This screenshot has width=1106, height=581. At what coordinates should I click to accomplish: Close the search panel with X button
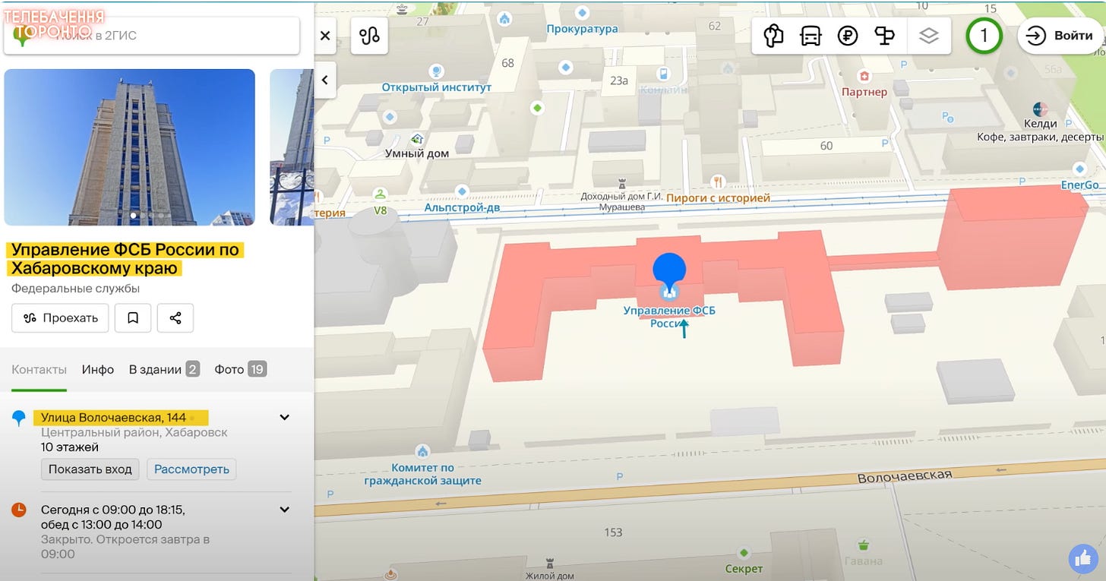pyautogui.click(x=325, y=36)
